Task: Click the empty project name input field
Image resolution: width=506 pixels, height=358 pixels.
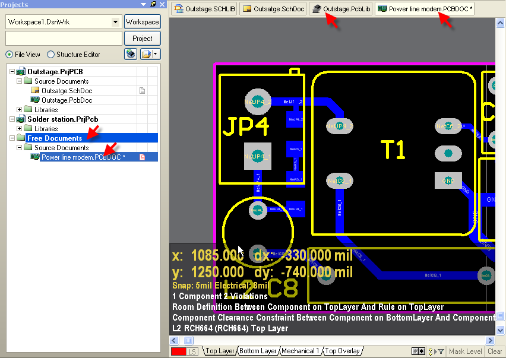Action: point(64,39)
